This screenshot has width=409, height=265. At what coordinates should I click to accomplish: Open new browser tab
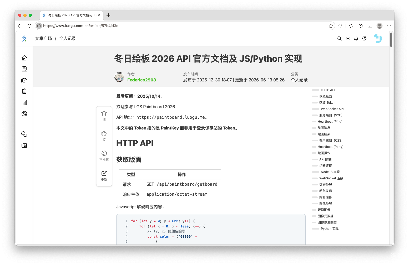click(x=108, y=15)
